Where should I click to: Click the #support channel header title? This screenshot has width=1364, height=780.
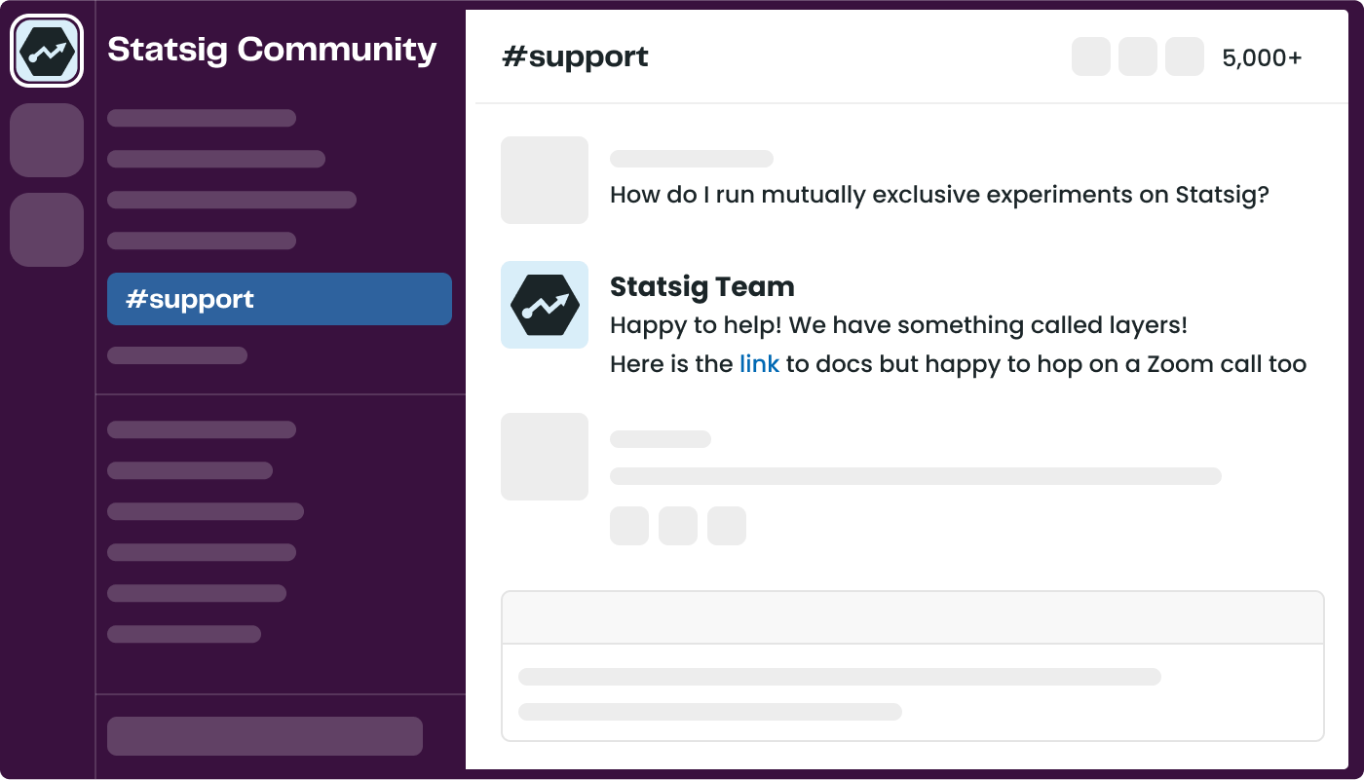(x=575, y=57)
